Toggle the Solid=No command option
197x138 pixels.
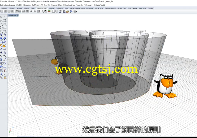coord(47,5)
